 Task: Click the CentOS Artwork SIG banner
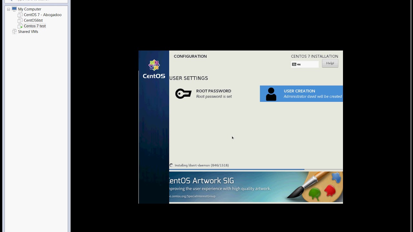click(x=256, y=187)
